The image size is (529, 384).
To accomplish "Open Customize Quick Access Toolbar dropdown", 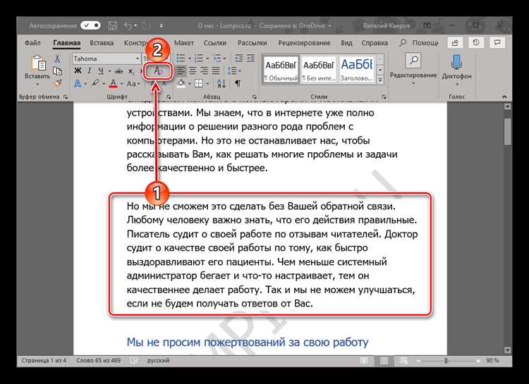I will click(162, 25).
